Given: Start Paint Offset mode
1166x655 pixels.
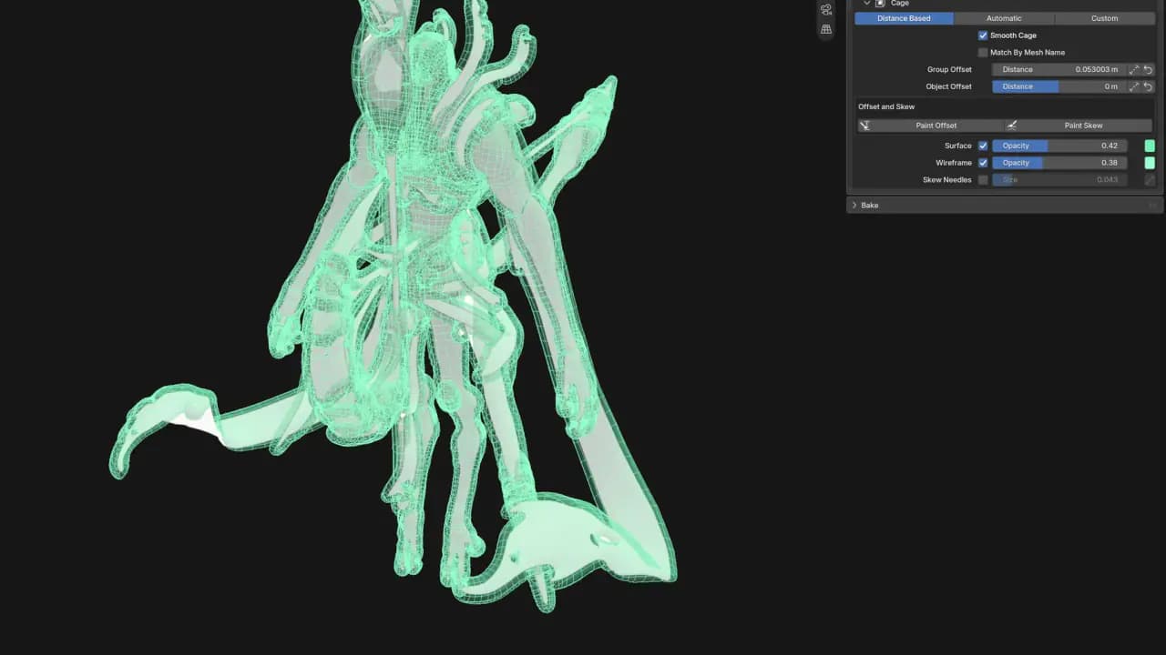Looking at the screenshot, I should 929,126.
